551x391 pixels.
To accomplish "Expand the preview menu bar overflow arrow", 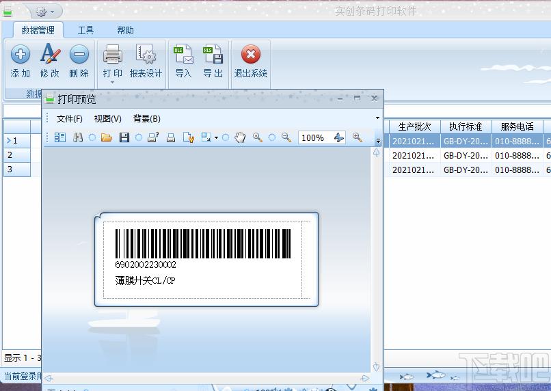I will [378, 118].
